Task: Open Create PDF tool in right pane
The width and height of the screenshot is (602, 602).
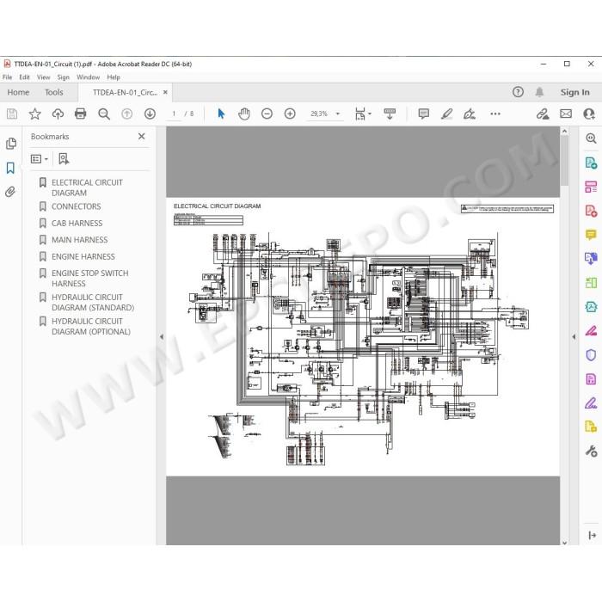Action: point(591,211)
